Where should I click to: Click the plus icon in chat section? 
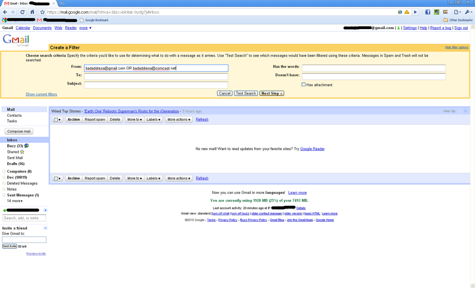(45, 210)
